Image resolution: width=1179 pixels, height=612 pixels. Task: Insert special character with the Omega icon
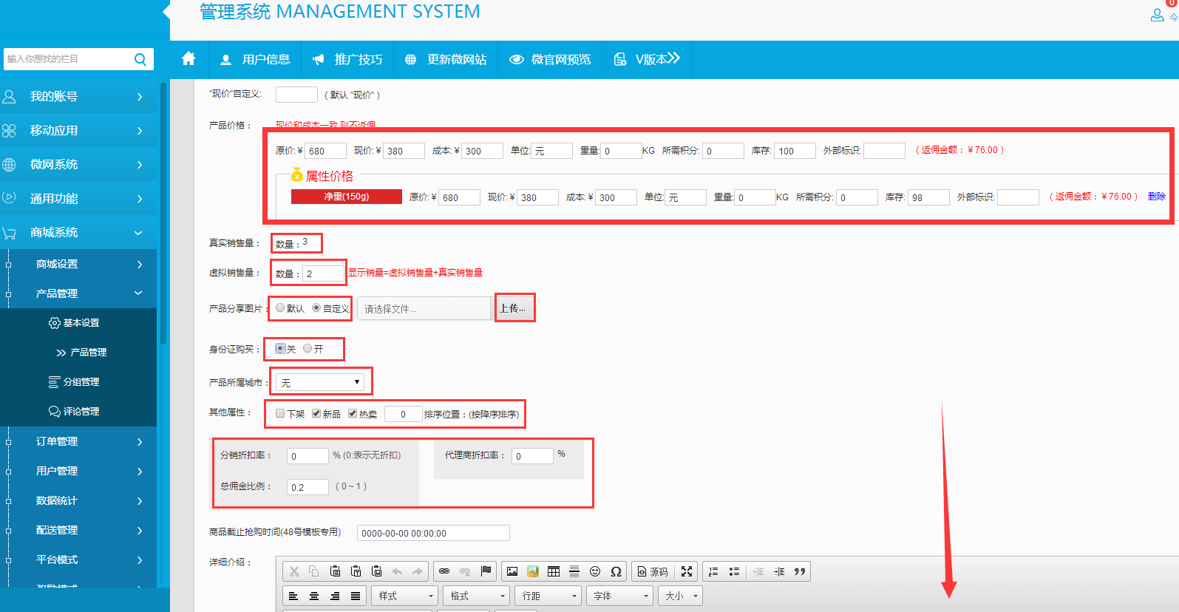(616, 571)
